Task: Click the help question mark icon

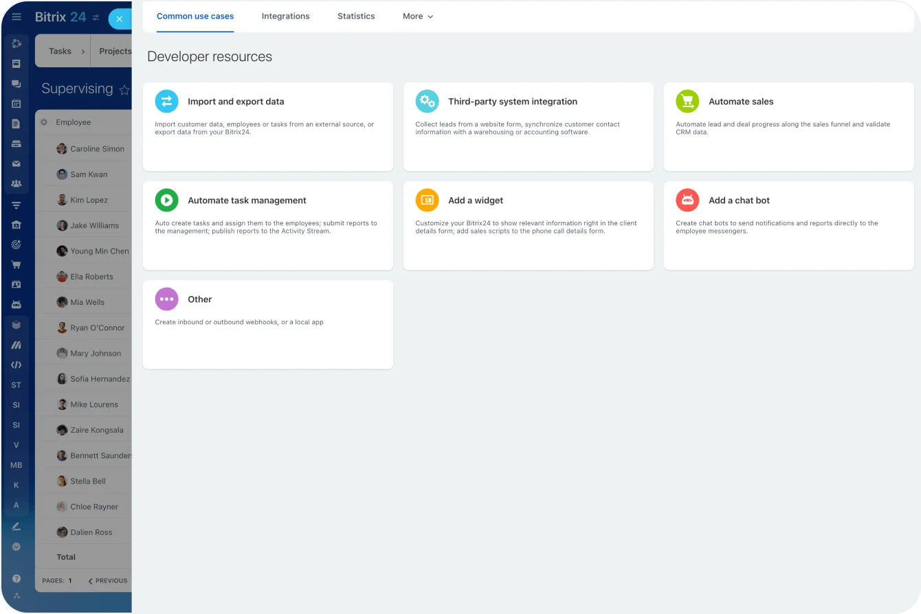Action: click(x=16, y=579)
